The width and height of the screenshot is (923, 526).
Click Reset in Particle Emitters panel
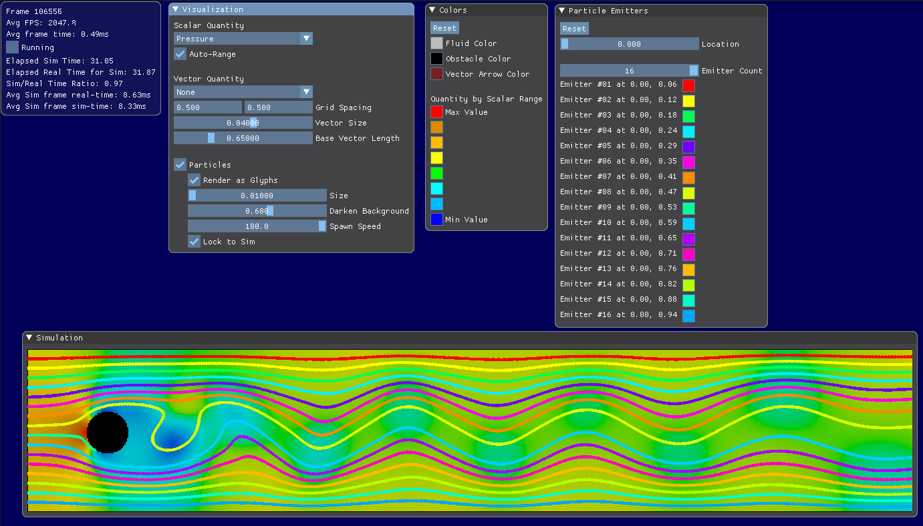click(574, 29)
